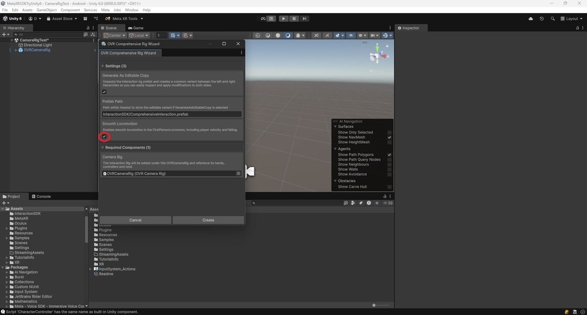Uncheck the Smooth Locomotion checkbox
Screen dimensions: 587x315
(x=104, y=137)
